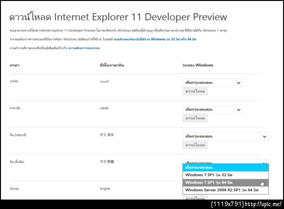Click the download button in the 中文 简体 row

pos(195,145)
